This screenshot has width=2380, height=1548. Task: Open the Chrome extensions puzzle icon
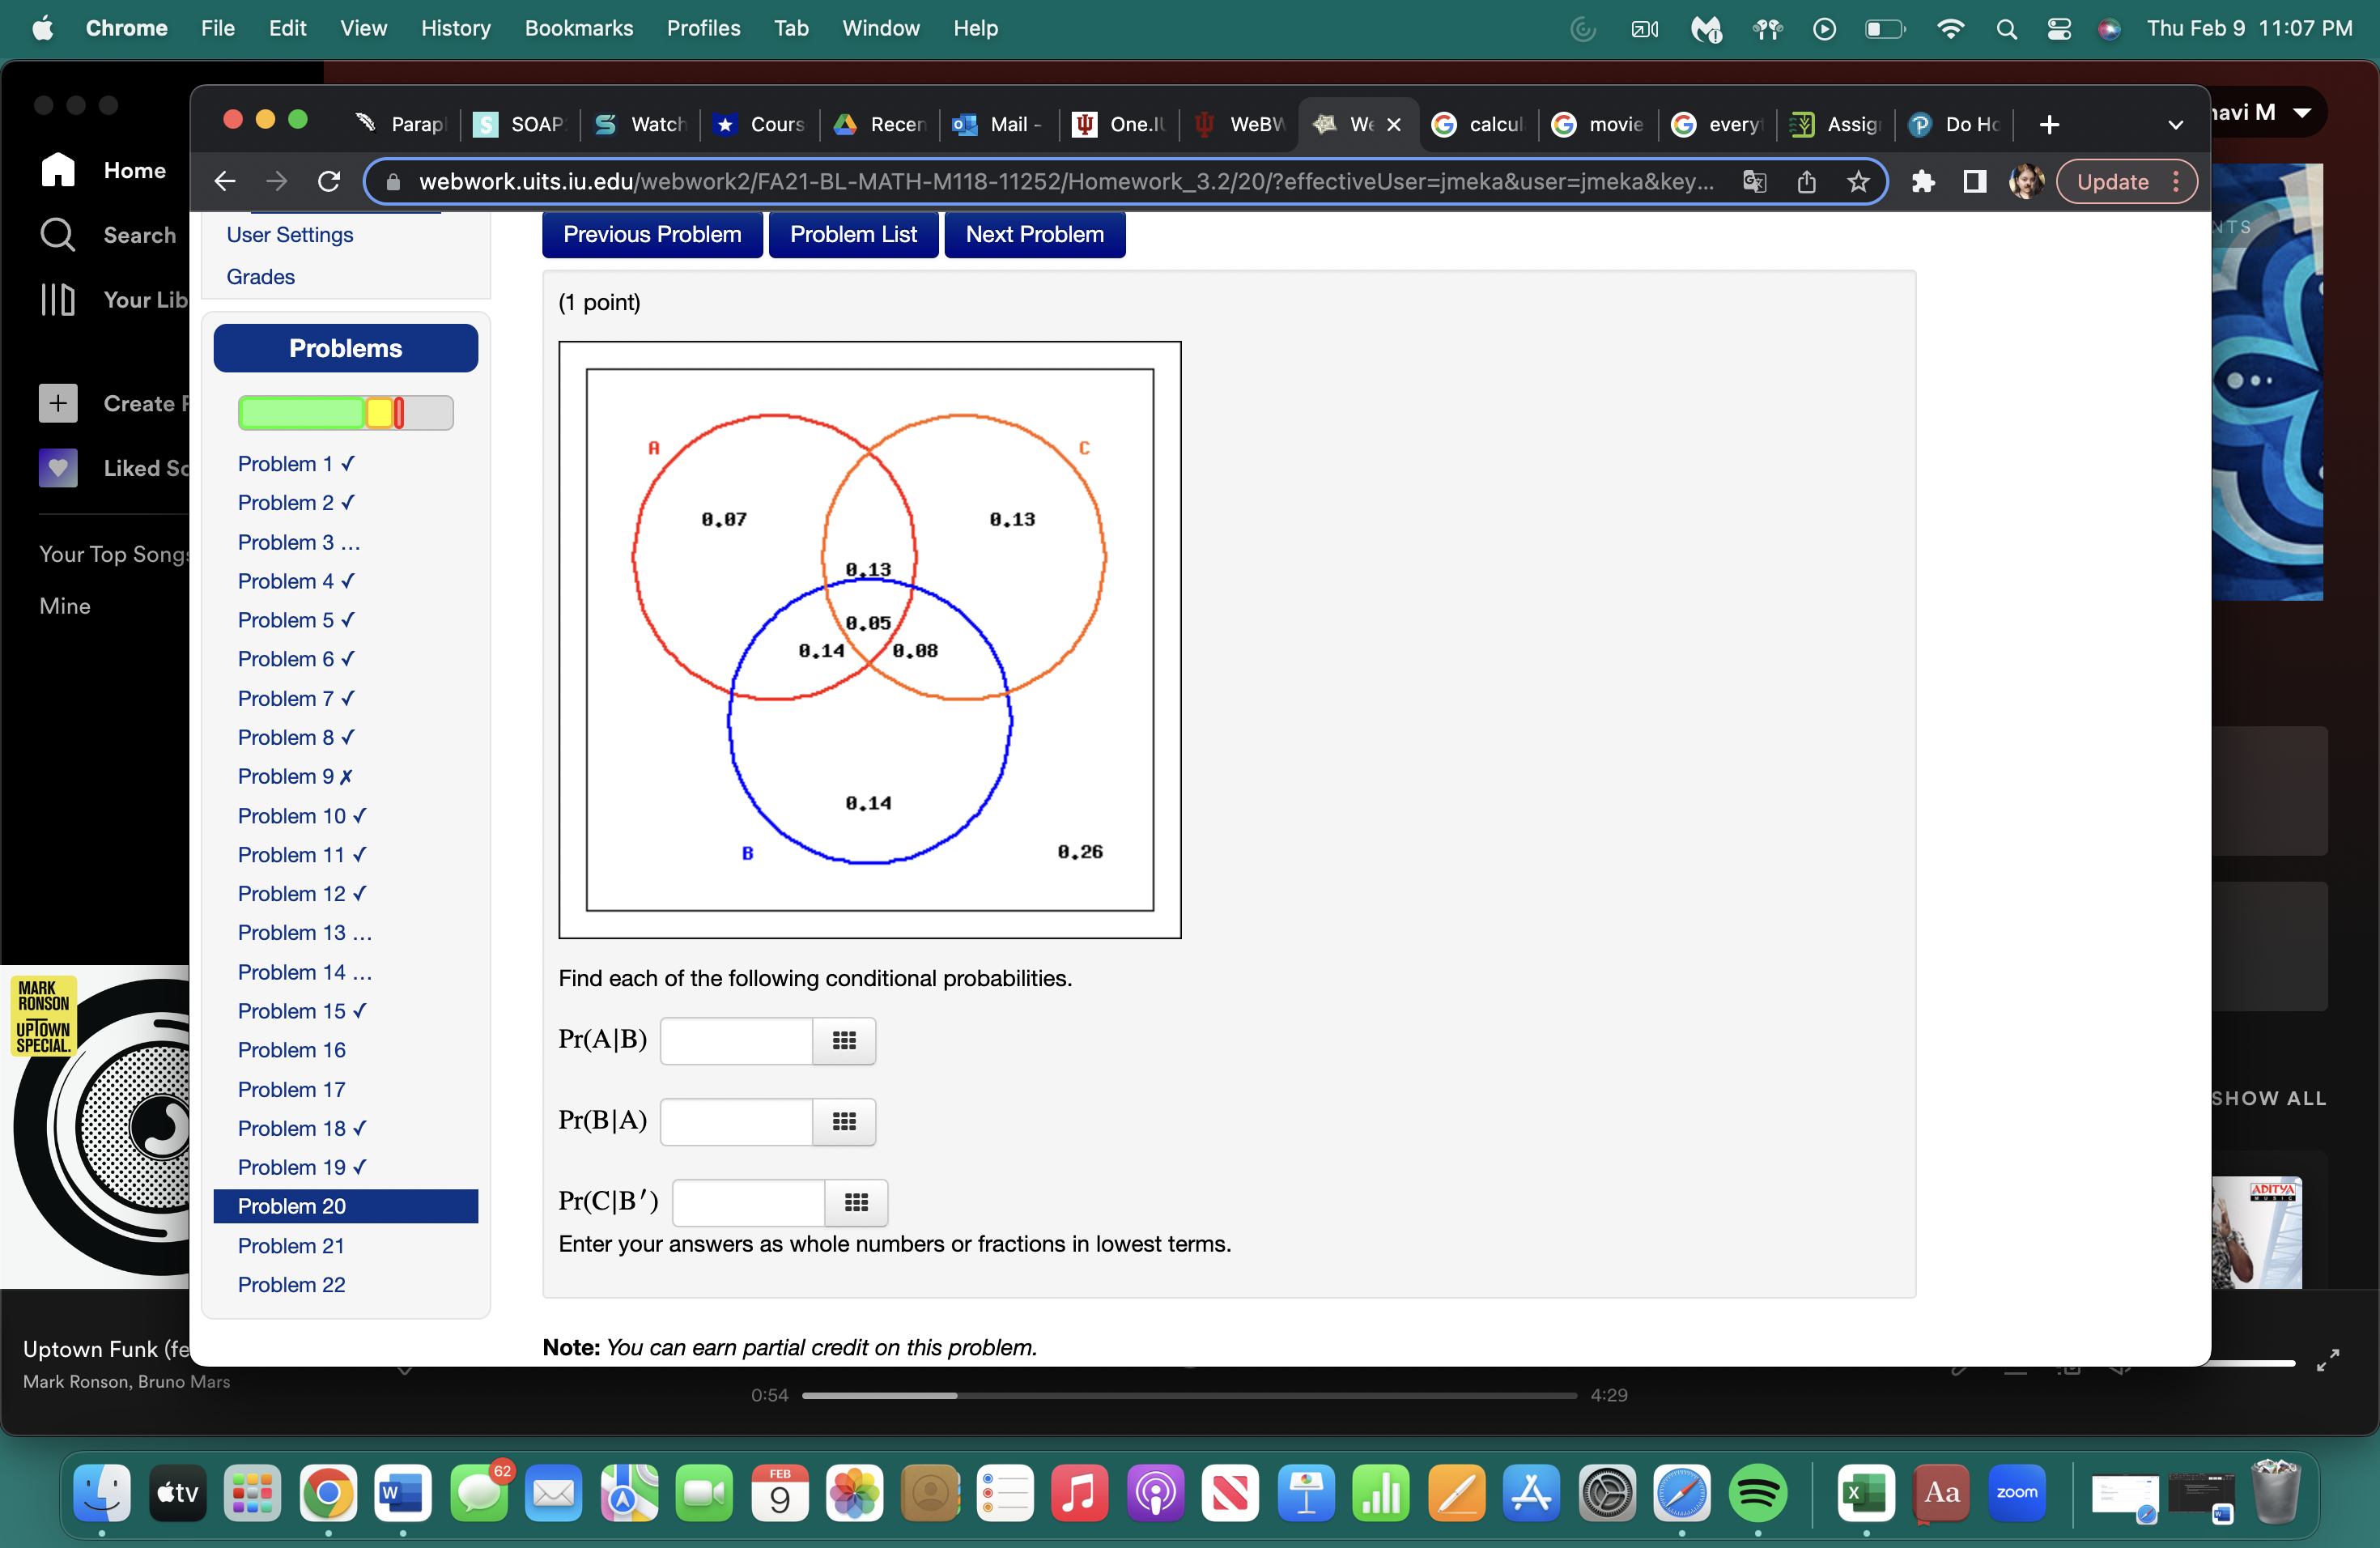1922,181
